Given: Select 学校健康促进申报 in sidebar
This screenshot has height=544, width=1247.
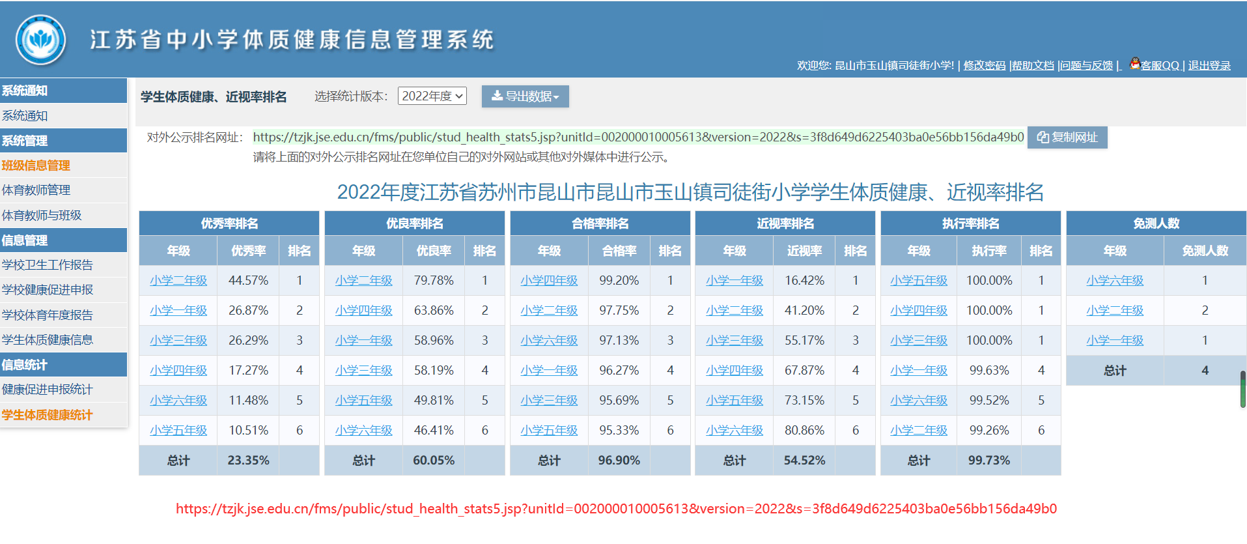Looking at the screenshot, I should (x=64, y=290).
